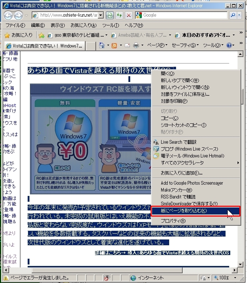Open the address bar dropdown arrow

pyautogui.click(x=101, y=15)
